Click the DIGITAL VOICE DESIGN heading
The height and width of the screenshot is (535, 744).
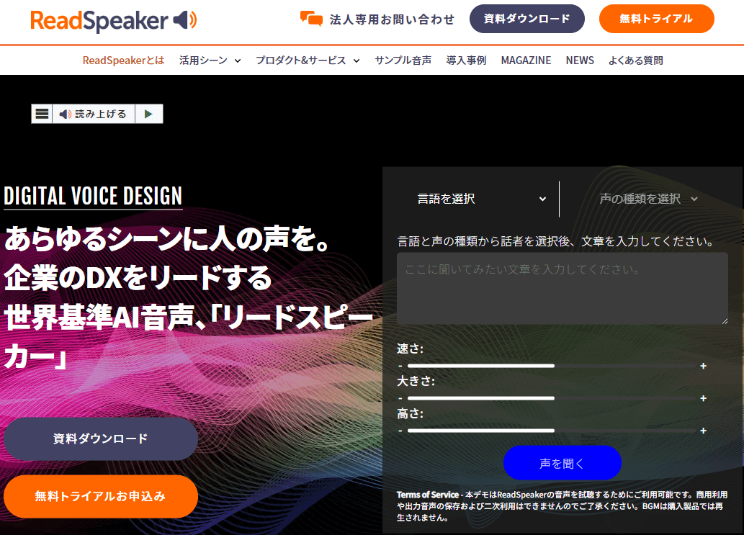point(93,196)
